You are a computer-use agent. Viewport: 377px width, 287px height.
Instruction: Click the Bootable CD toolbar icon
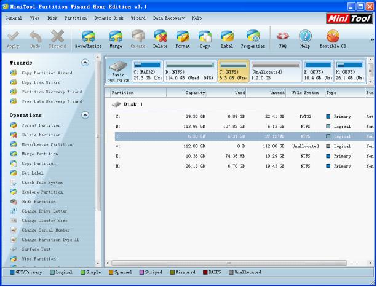(x=333, y=36)
